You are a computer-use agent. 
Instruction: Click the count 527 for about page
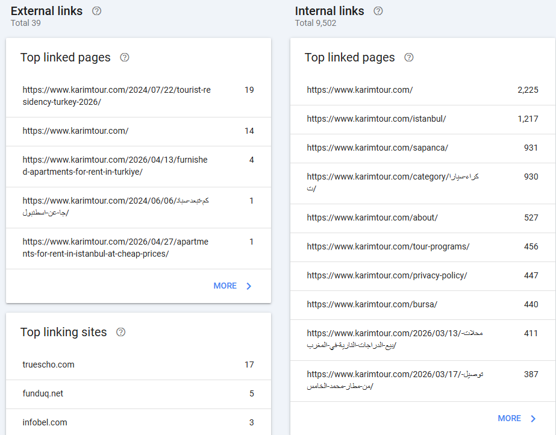[531, 217]
